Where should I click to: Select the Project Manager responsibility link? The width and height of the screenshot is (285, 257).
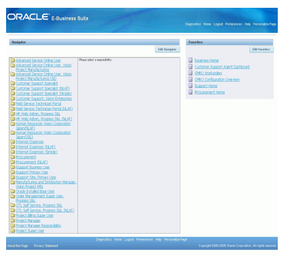tap(28, 221)
